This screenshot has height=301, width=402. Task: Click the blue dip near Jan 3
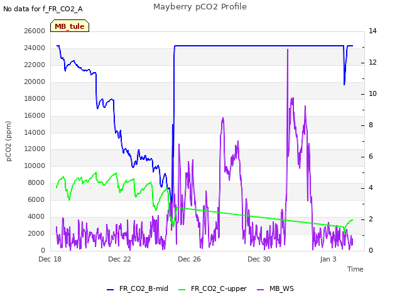tap(344, 84)
